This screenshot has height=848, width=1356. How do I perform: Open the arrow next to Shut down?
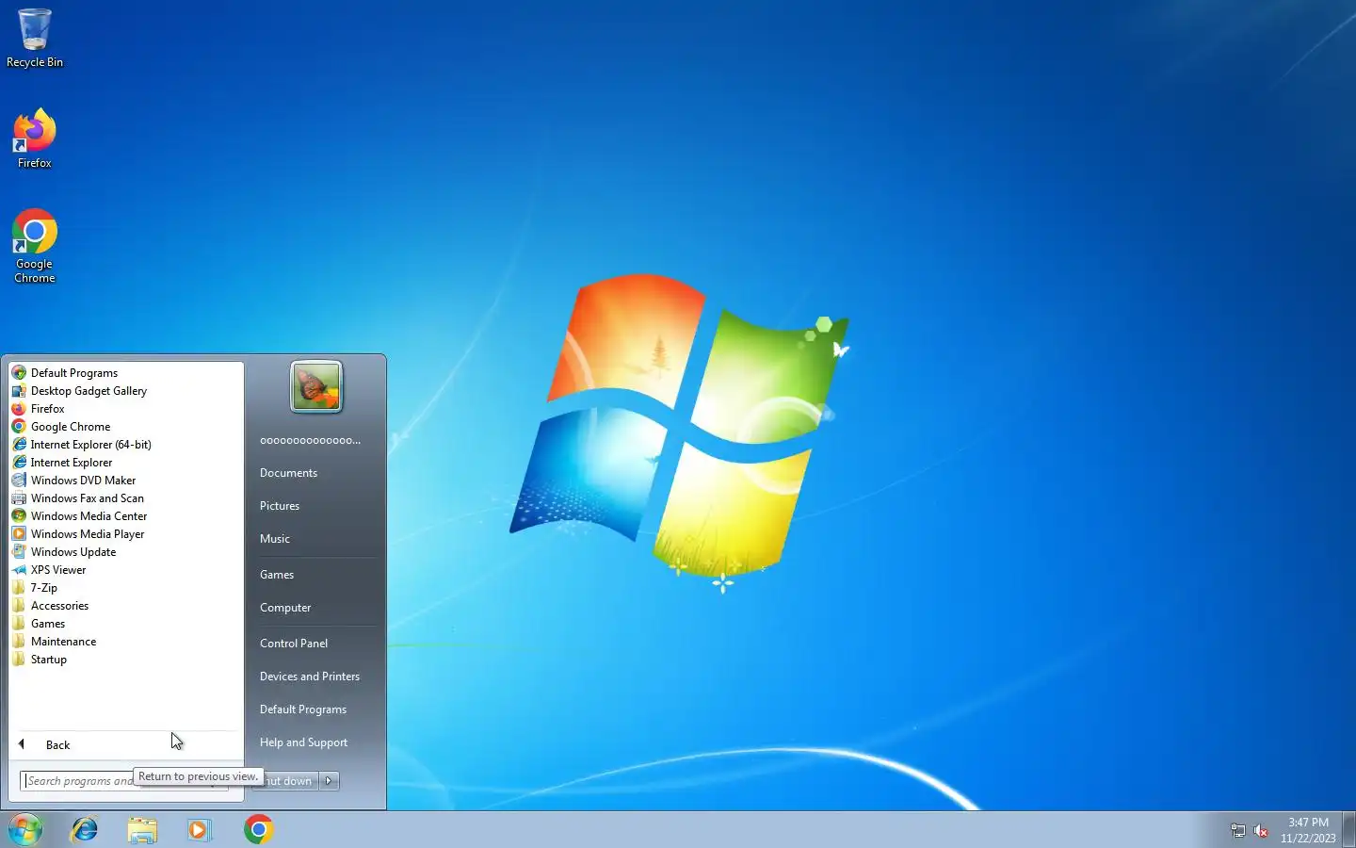(x=329, y=781)
